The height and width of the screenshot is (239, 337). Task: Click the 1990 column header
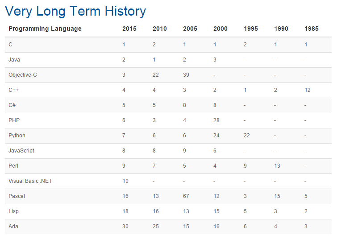pos(281,29)
